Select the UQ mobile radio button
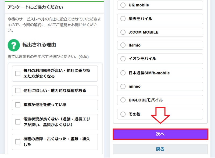The width and height of the screenshot is (215, 158). click(x=123, y=5)
